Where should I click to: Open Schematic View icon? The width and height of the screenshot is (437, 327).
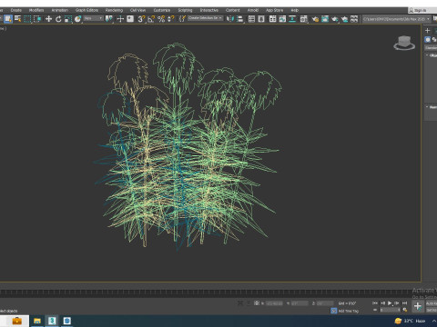292,19
